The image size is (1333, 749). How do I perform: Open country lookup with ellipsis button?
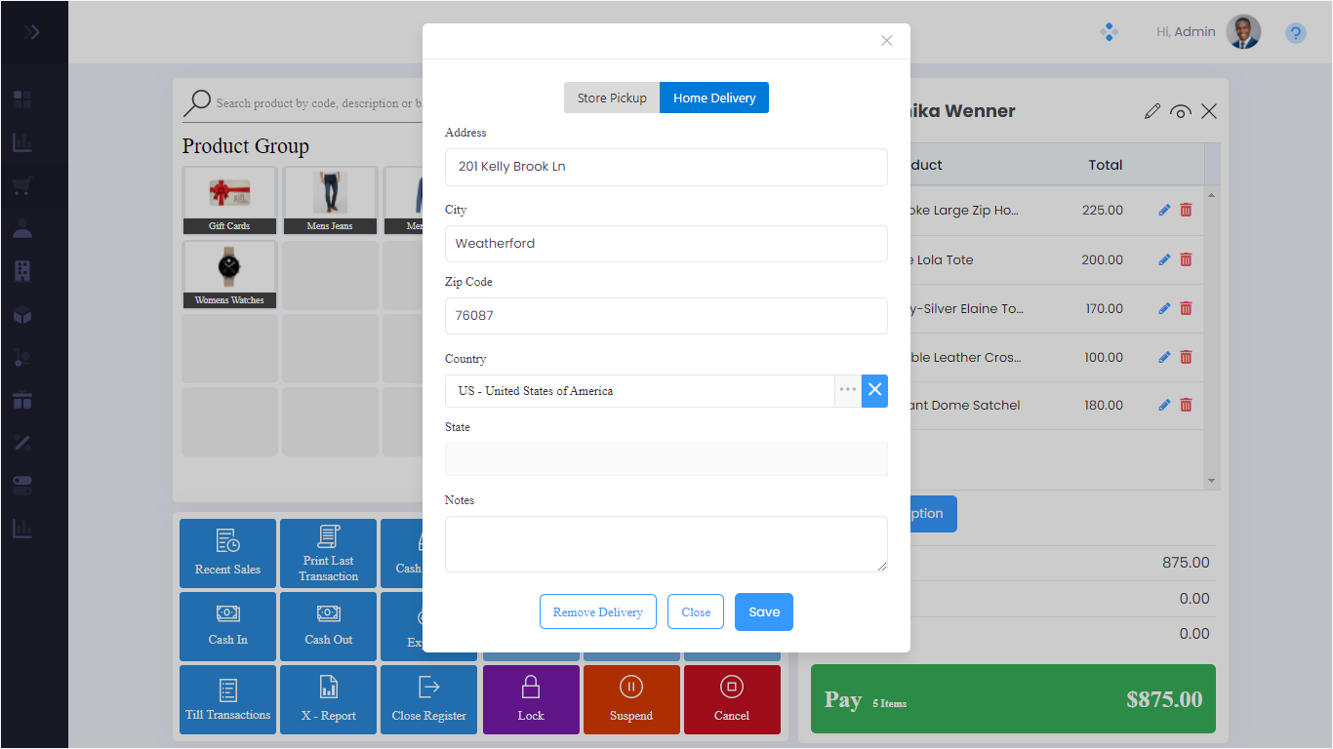[848, 390]
